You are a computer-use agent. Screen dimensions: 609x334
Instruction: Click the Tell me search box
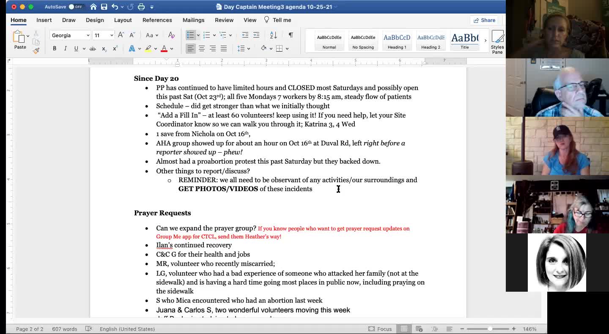[278, 20]
